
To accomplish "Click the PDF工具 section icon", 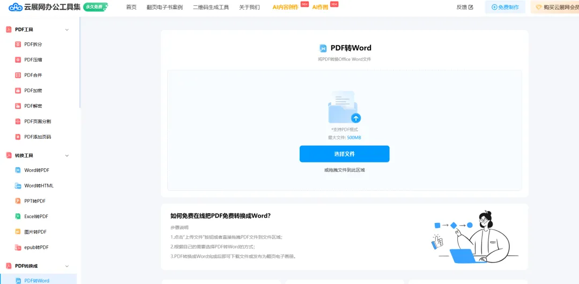I will [9, 29].
